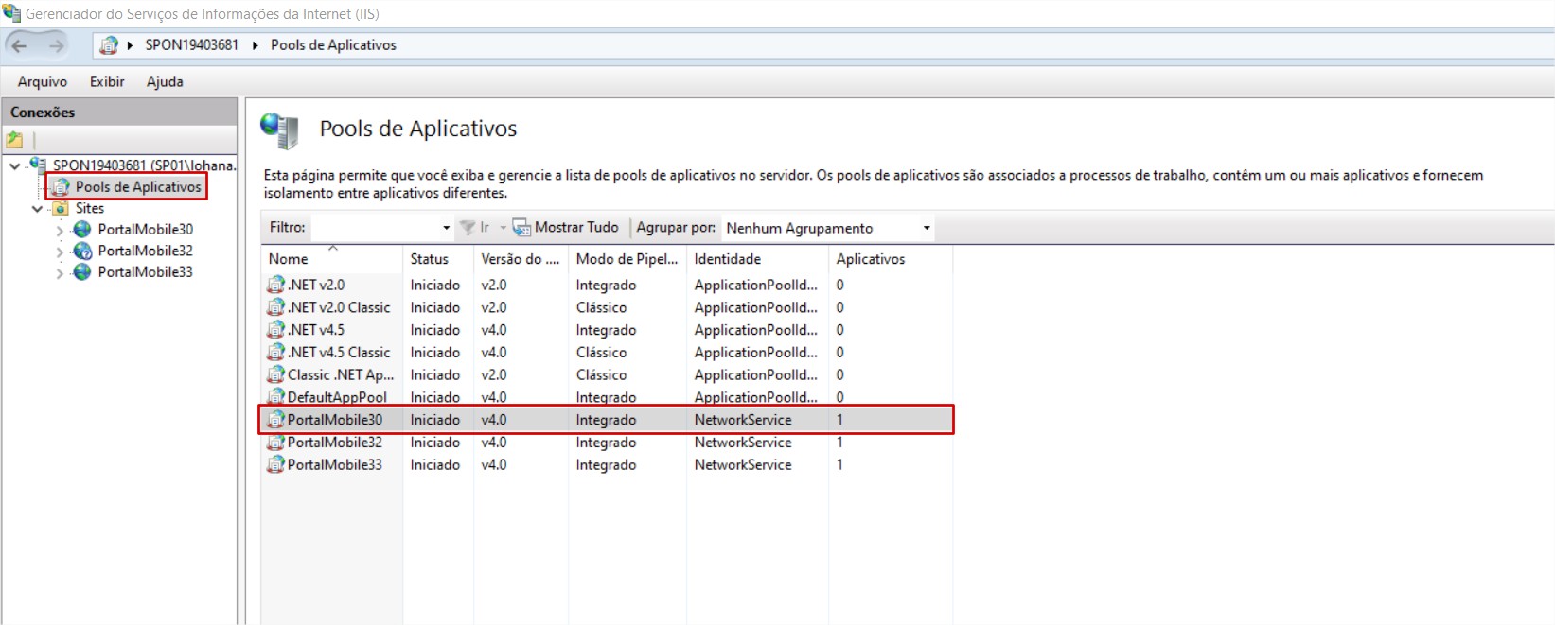Screen dimensions: 1555x625
Task: Expand PortalMobile32 site in tree
Action: (x=60, y=252)
